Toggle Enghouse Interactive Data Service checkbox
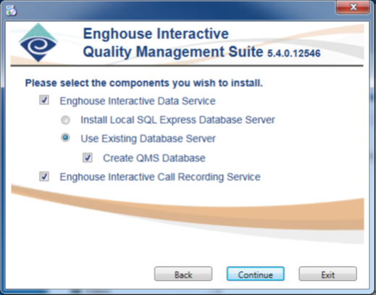376x295 pixels. (44, 100)
